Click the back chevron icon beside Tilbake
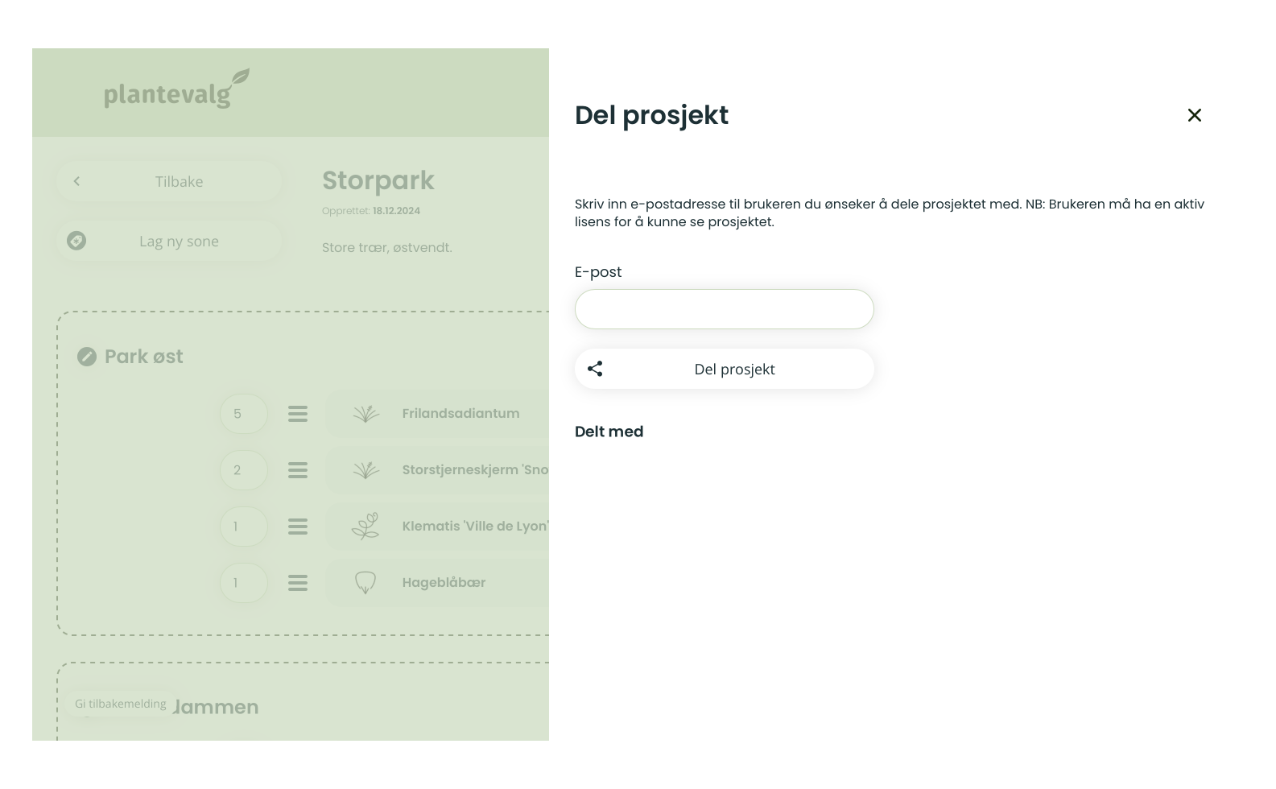The image size is (1276, 789). coord(76,181)
